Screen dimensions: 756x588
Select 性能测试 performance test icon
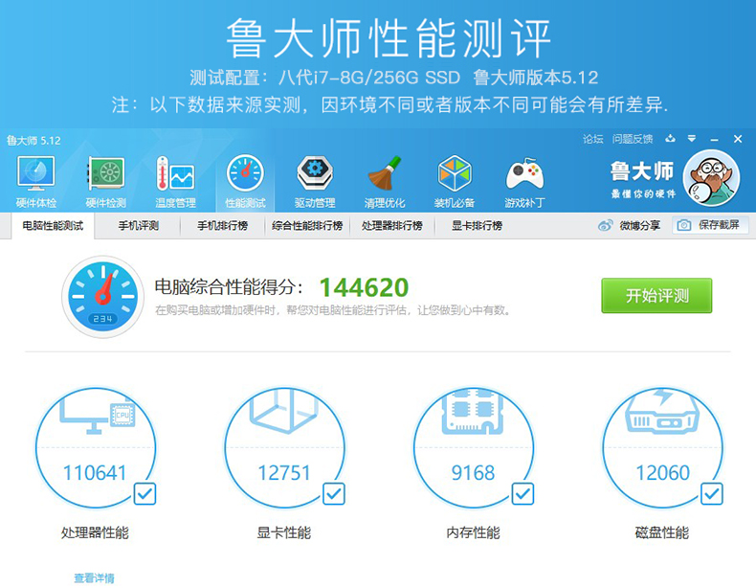click(x=245, y=172)
